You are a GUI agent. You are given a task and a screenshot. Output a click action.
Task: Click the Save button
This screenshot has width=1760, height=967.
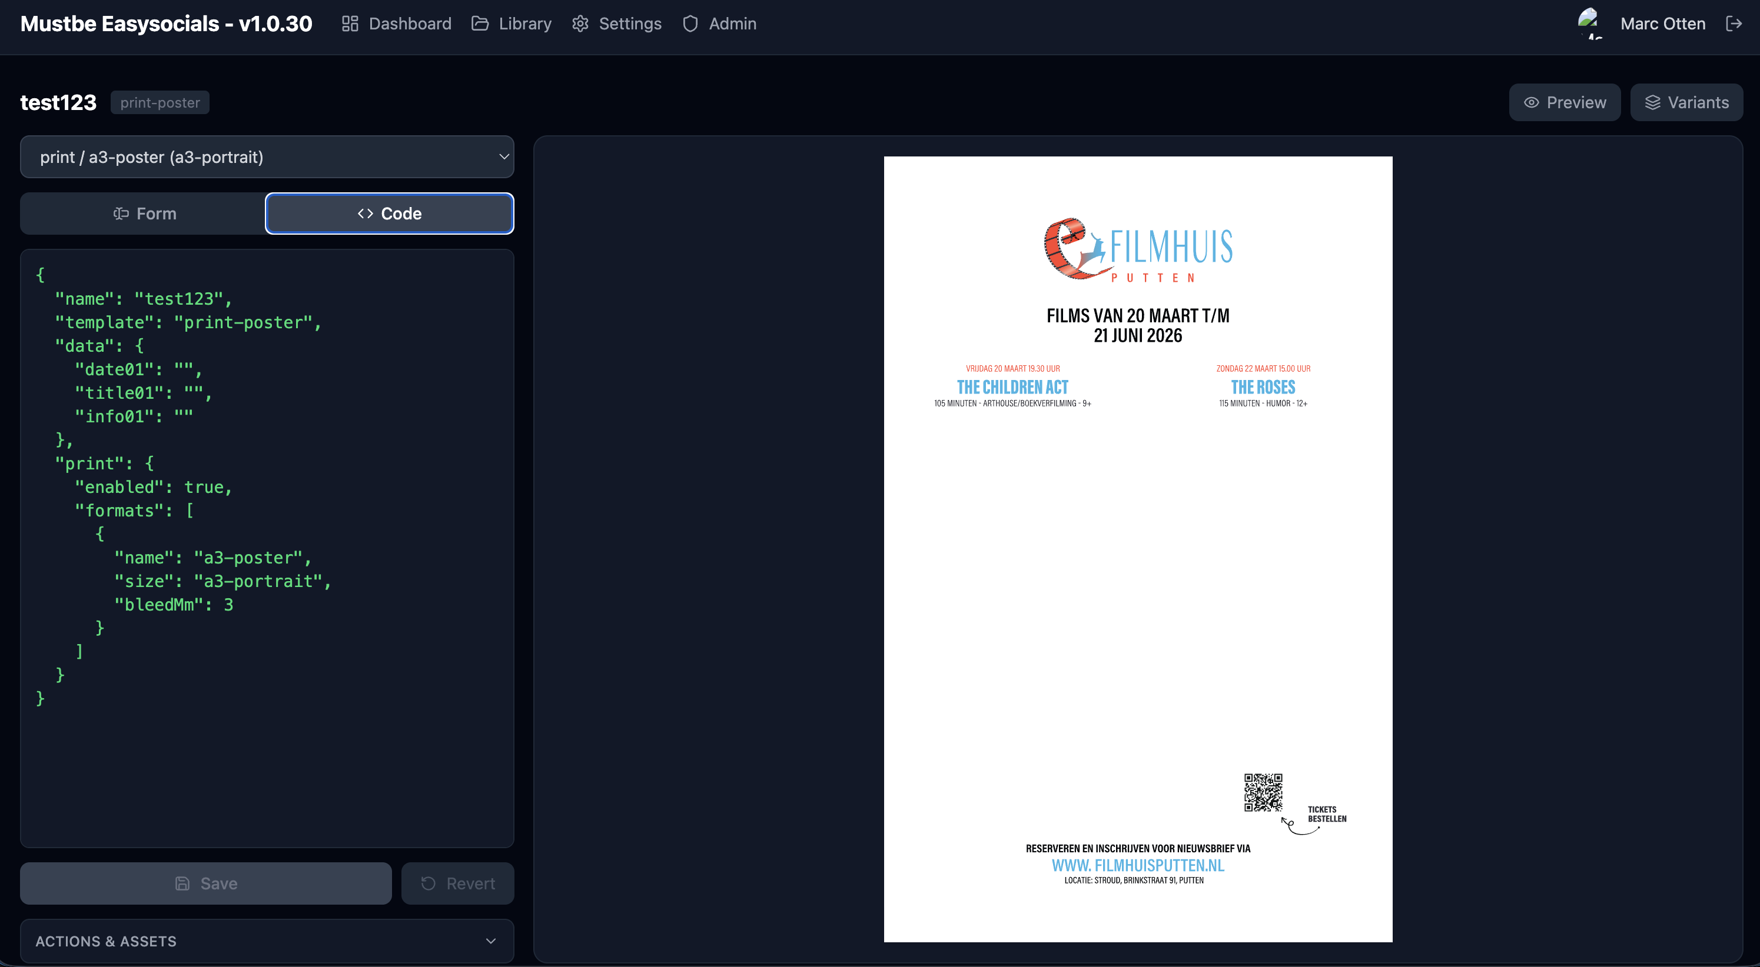[x=205, y=883]
